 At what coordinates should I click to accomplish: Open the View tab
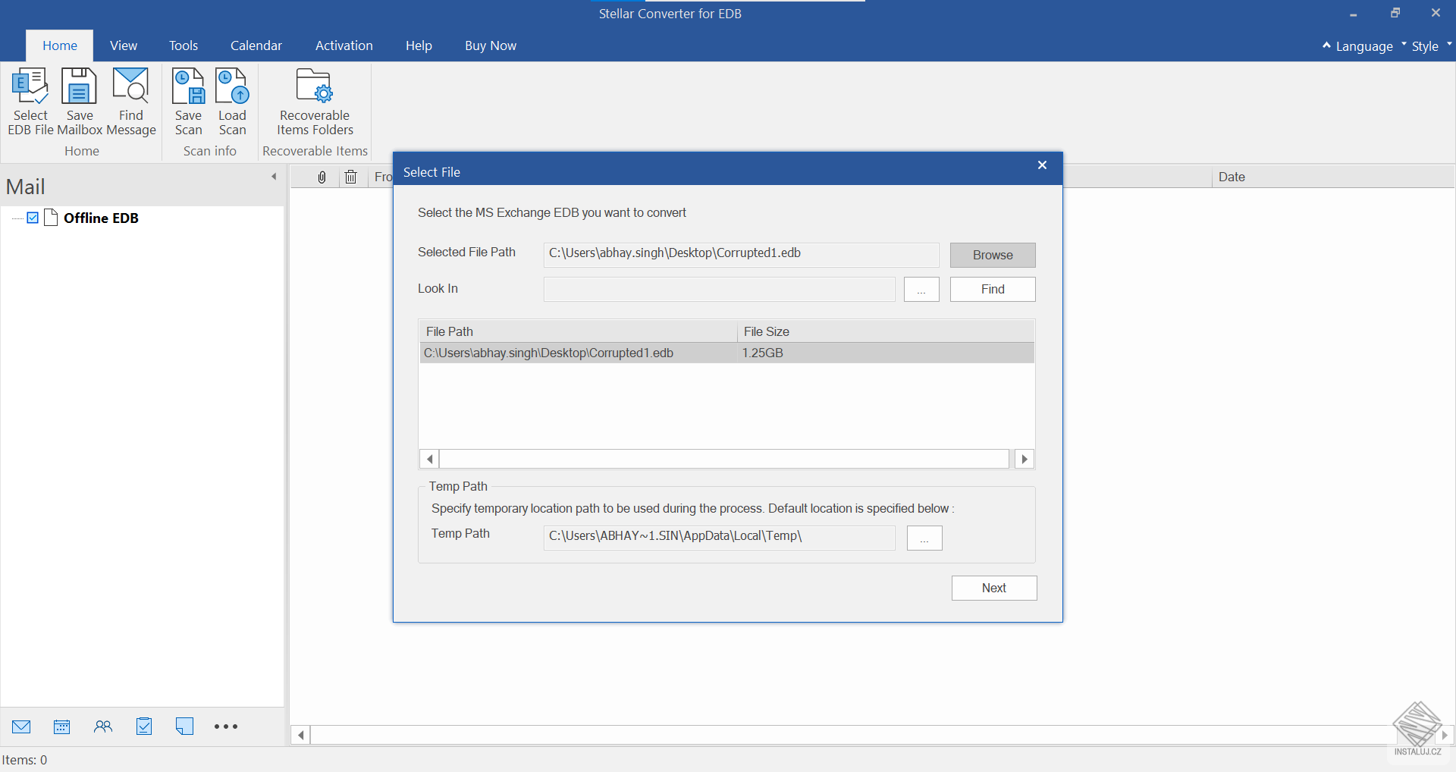point(124,46)
